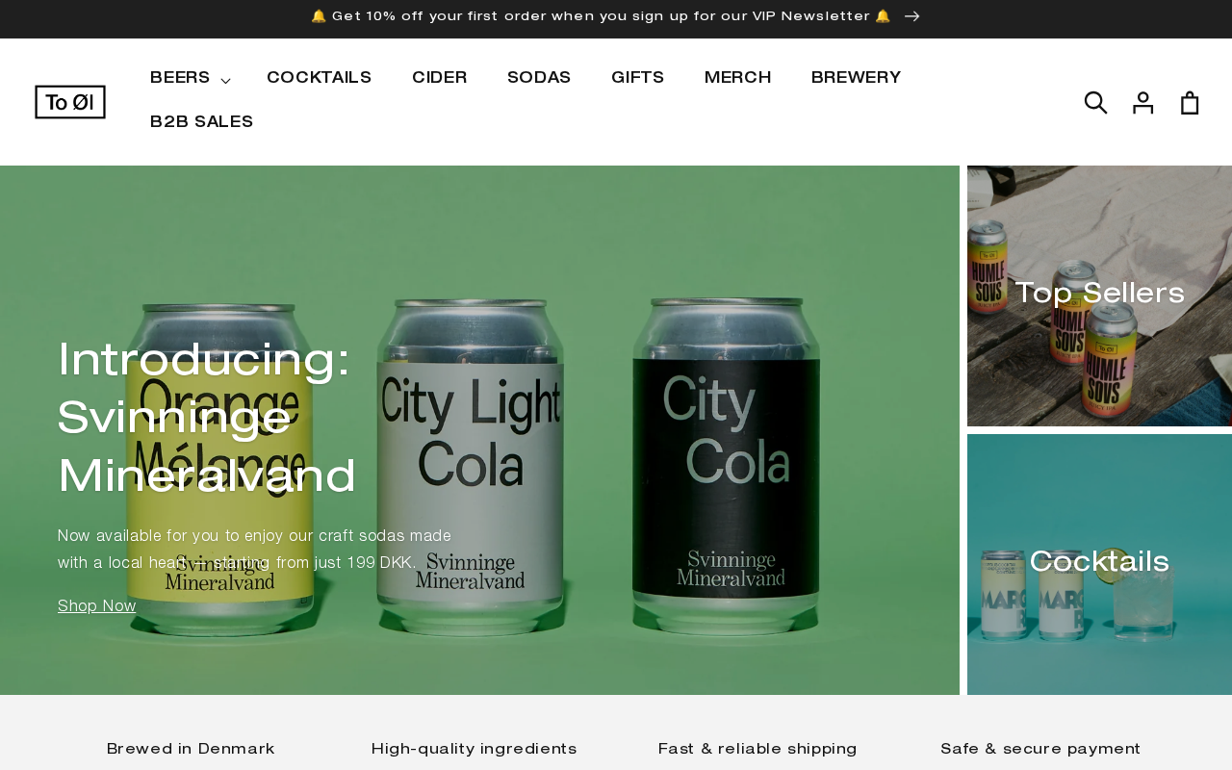Click the Shop Now link

point(97,606)
